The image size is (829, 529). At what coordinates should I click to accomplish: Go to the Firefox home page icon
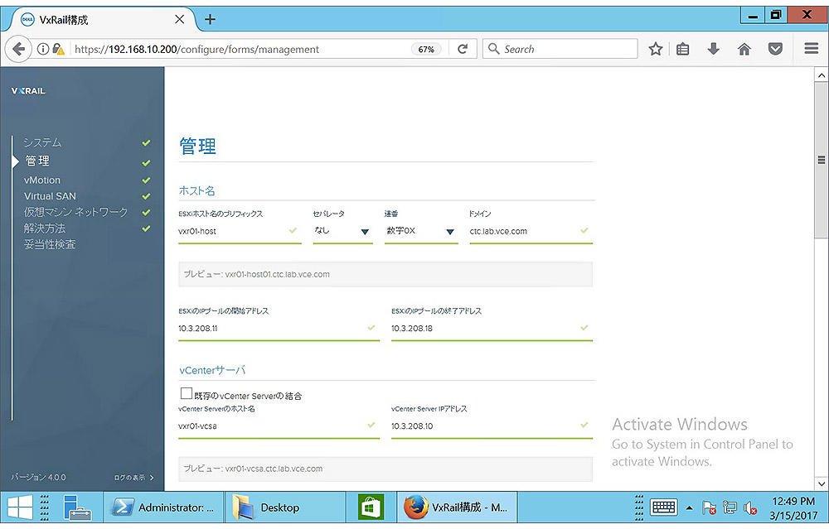click(x=744, y=49)
